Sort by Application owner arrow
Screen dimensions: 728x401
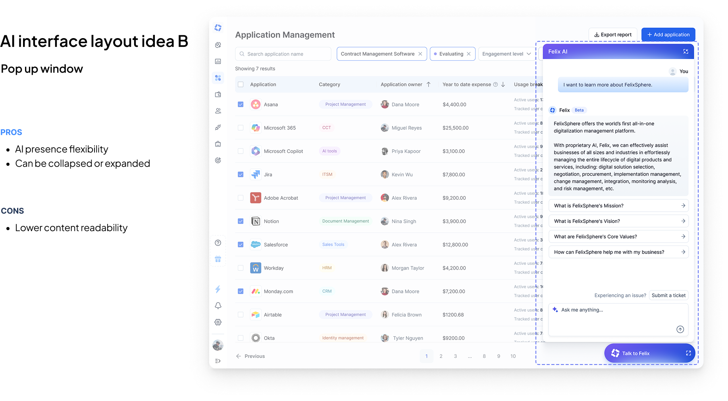point(429,85)
